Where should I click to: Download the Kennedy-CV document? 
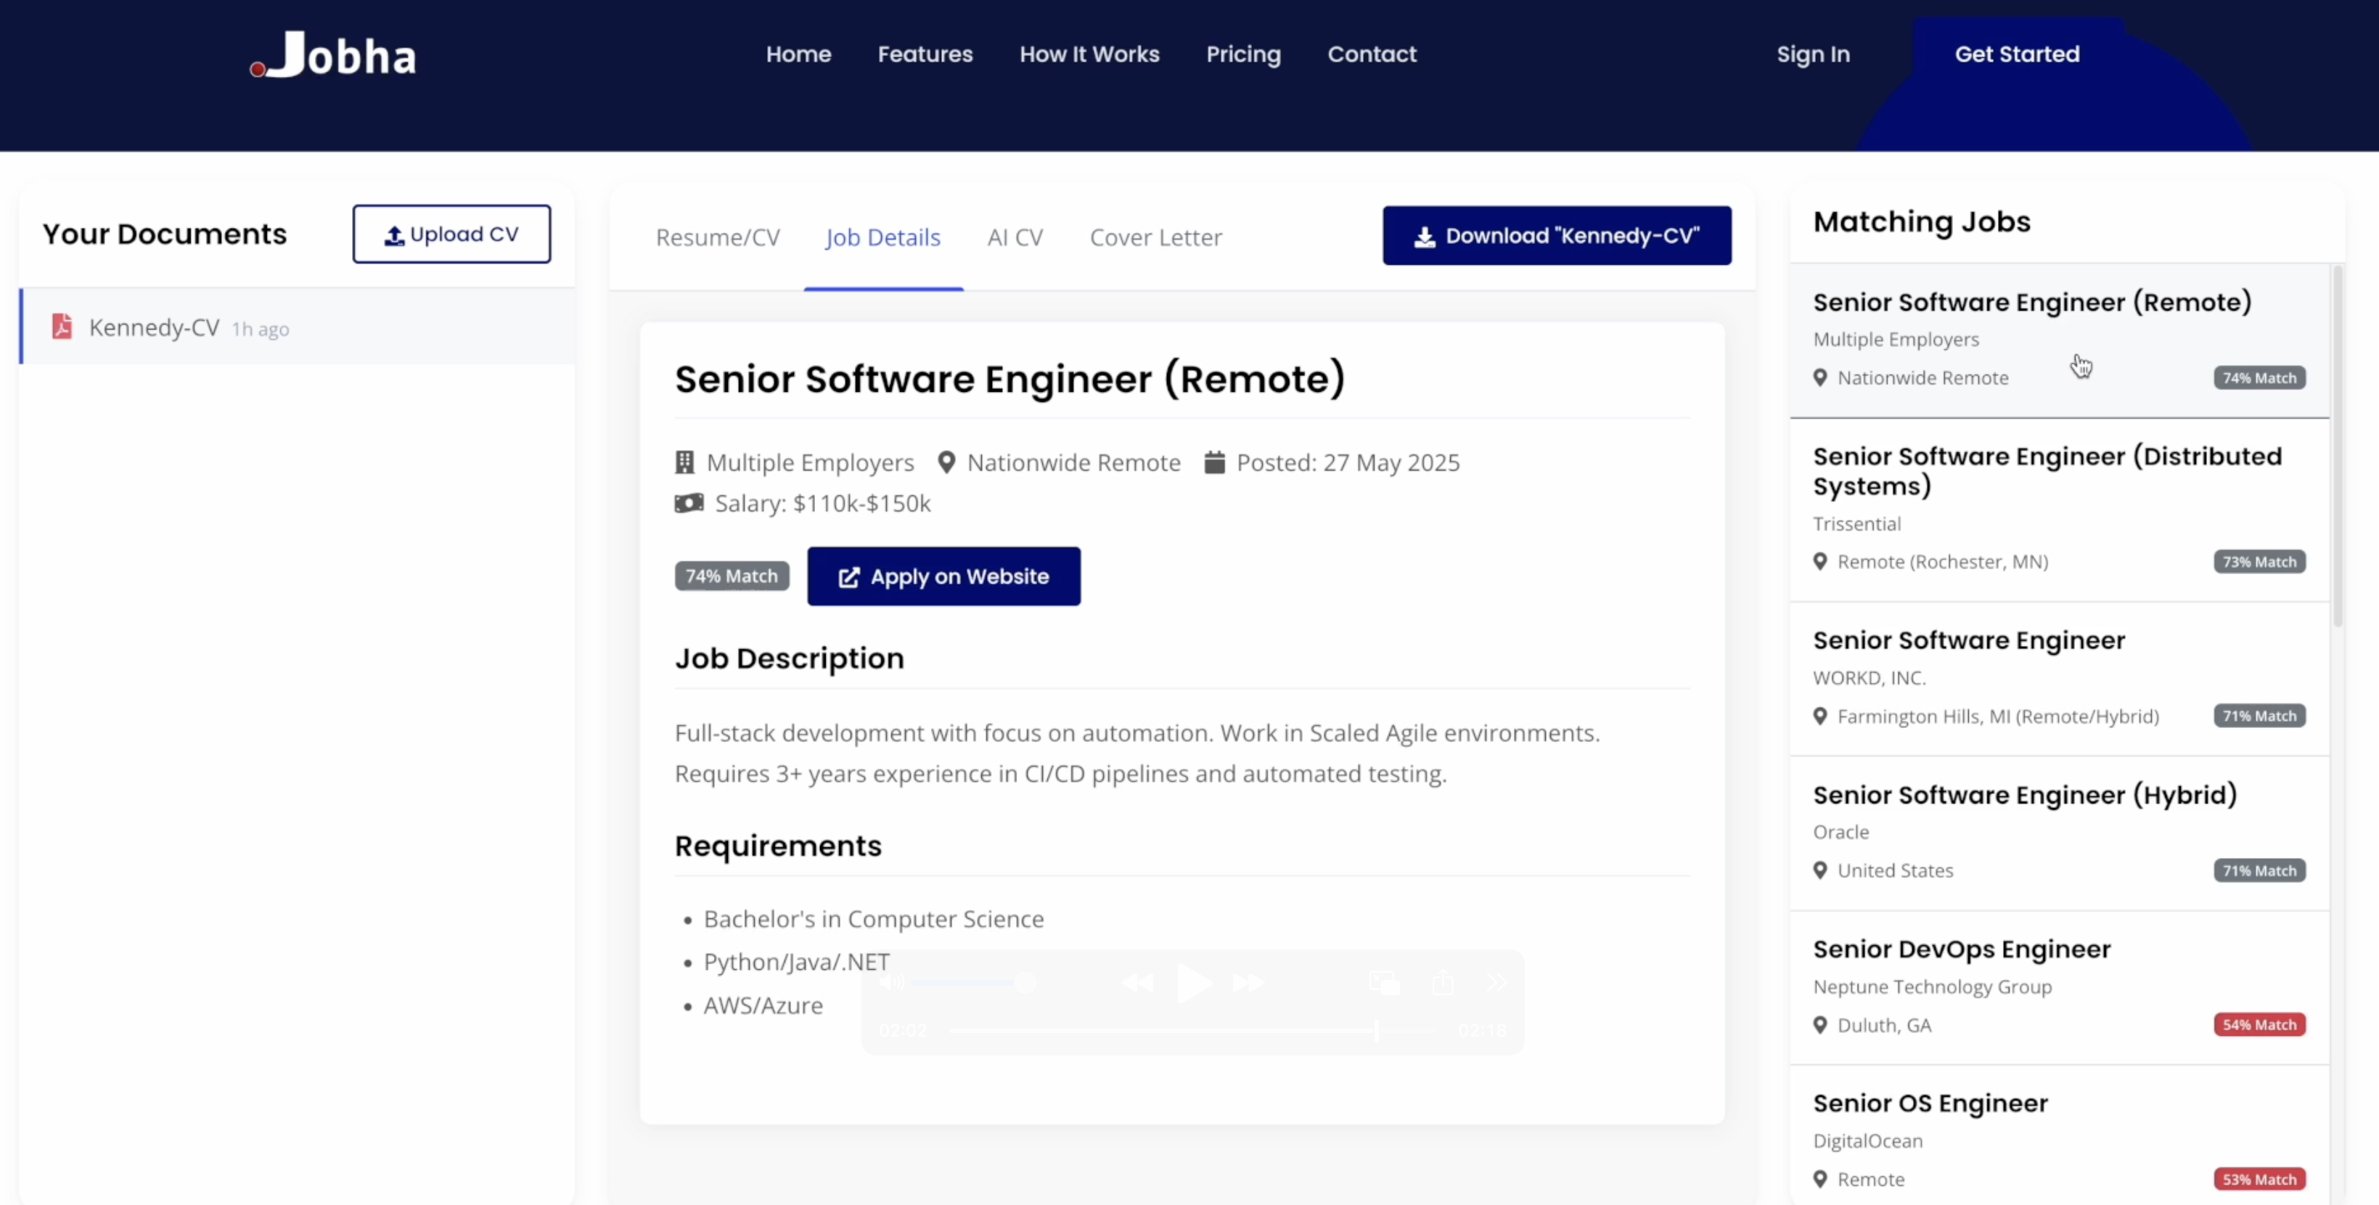(x=1556, y=235)
